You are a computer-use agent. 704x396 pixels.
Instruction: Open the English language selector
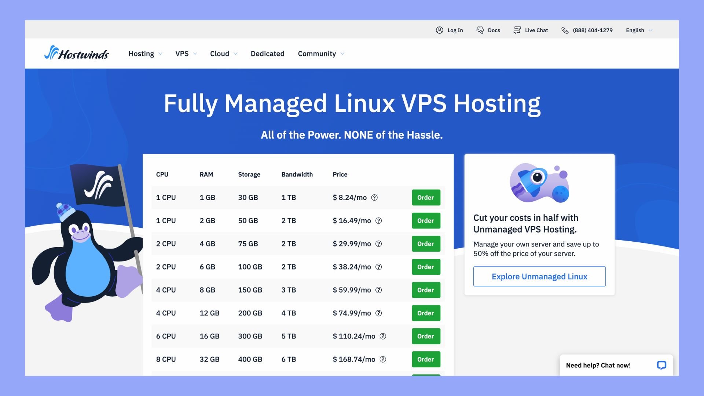(x=639, y=30)
